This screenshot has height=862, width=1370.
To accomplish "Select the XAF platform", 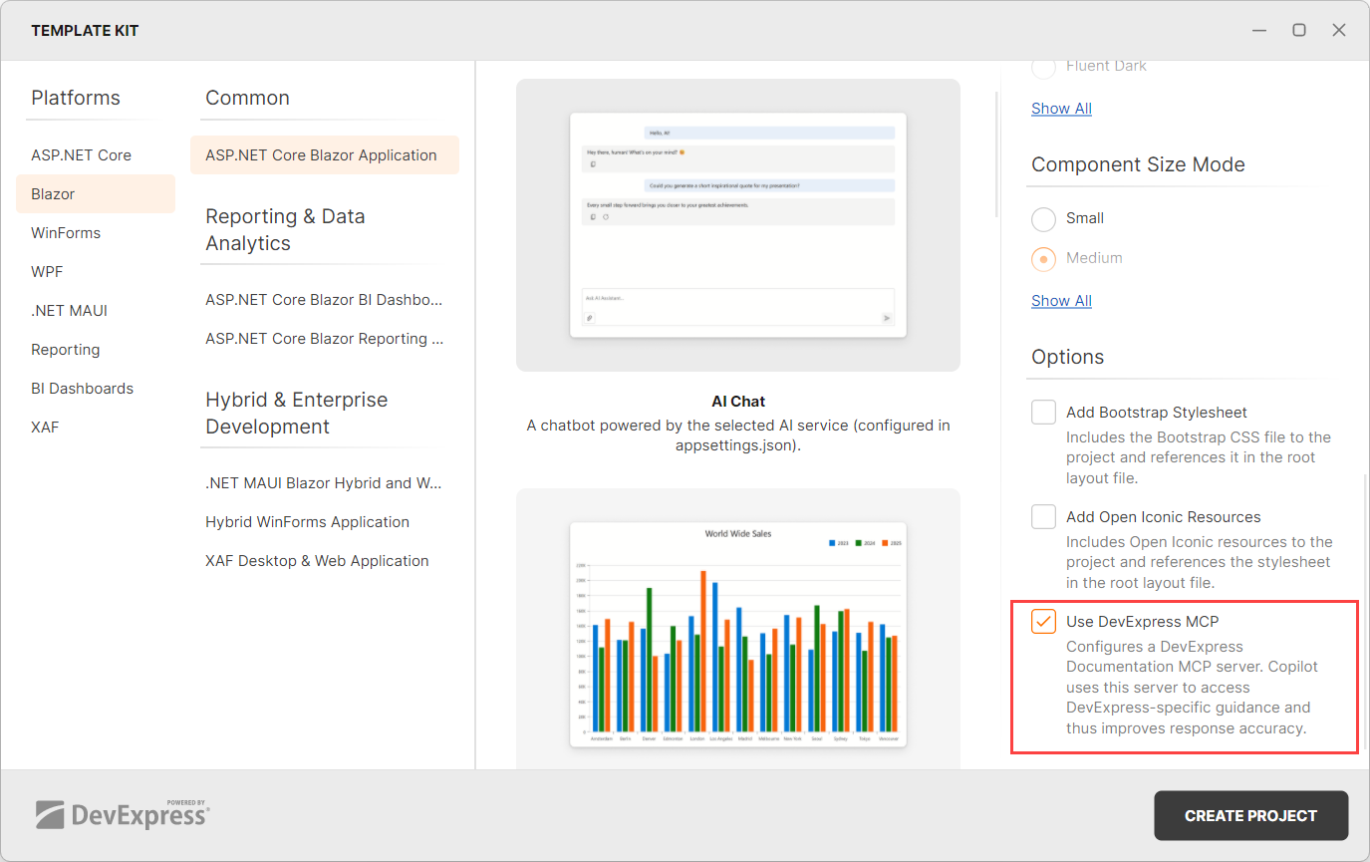I will click(45, 427).
